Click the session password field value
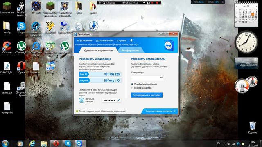 pyautogui.click(x=109, y=80)
